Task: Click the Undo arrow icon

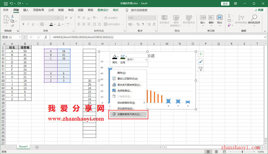Action: click(x=11, y=4)
